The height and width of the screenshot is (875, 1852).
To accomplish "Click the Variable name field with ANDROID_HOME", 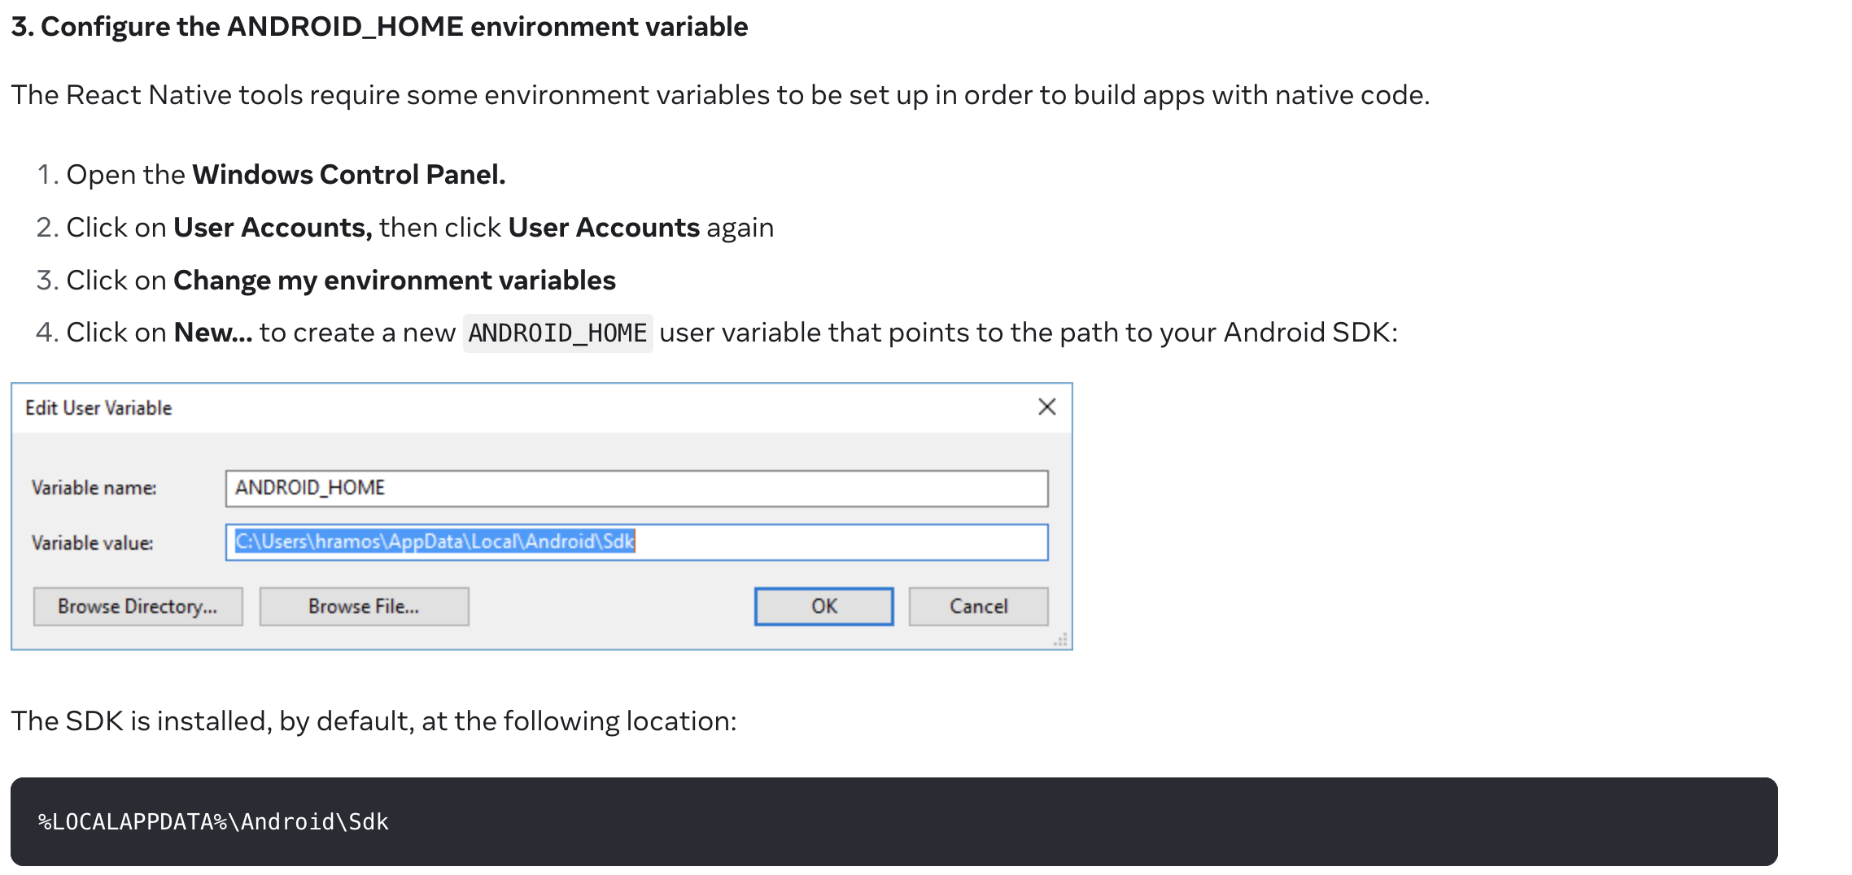I will pyautogui.click(x=636, y=488).
